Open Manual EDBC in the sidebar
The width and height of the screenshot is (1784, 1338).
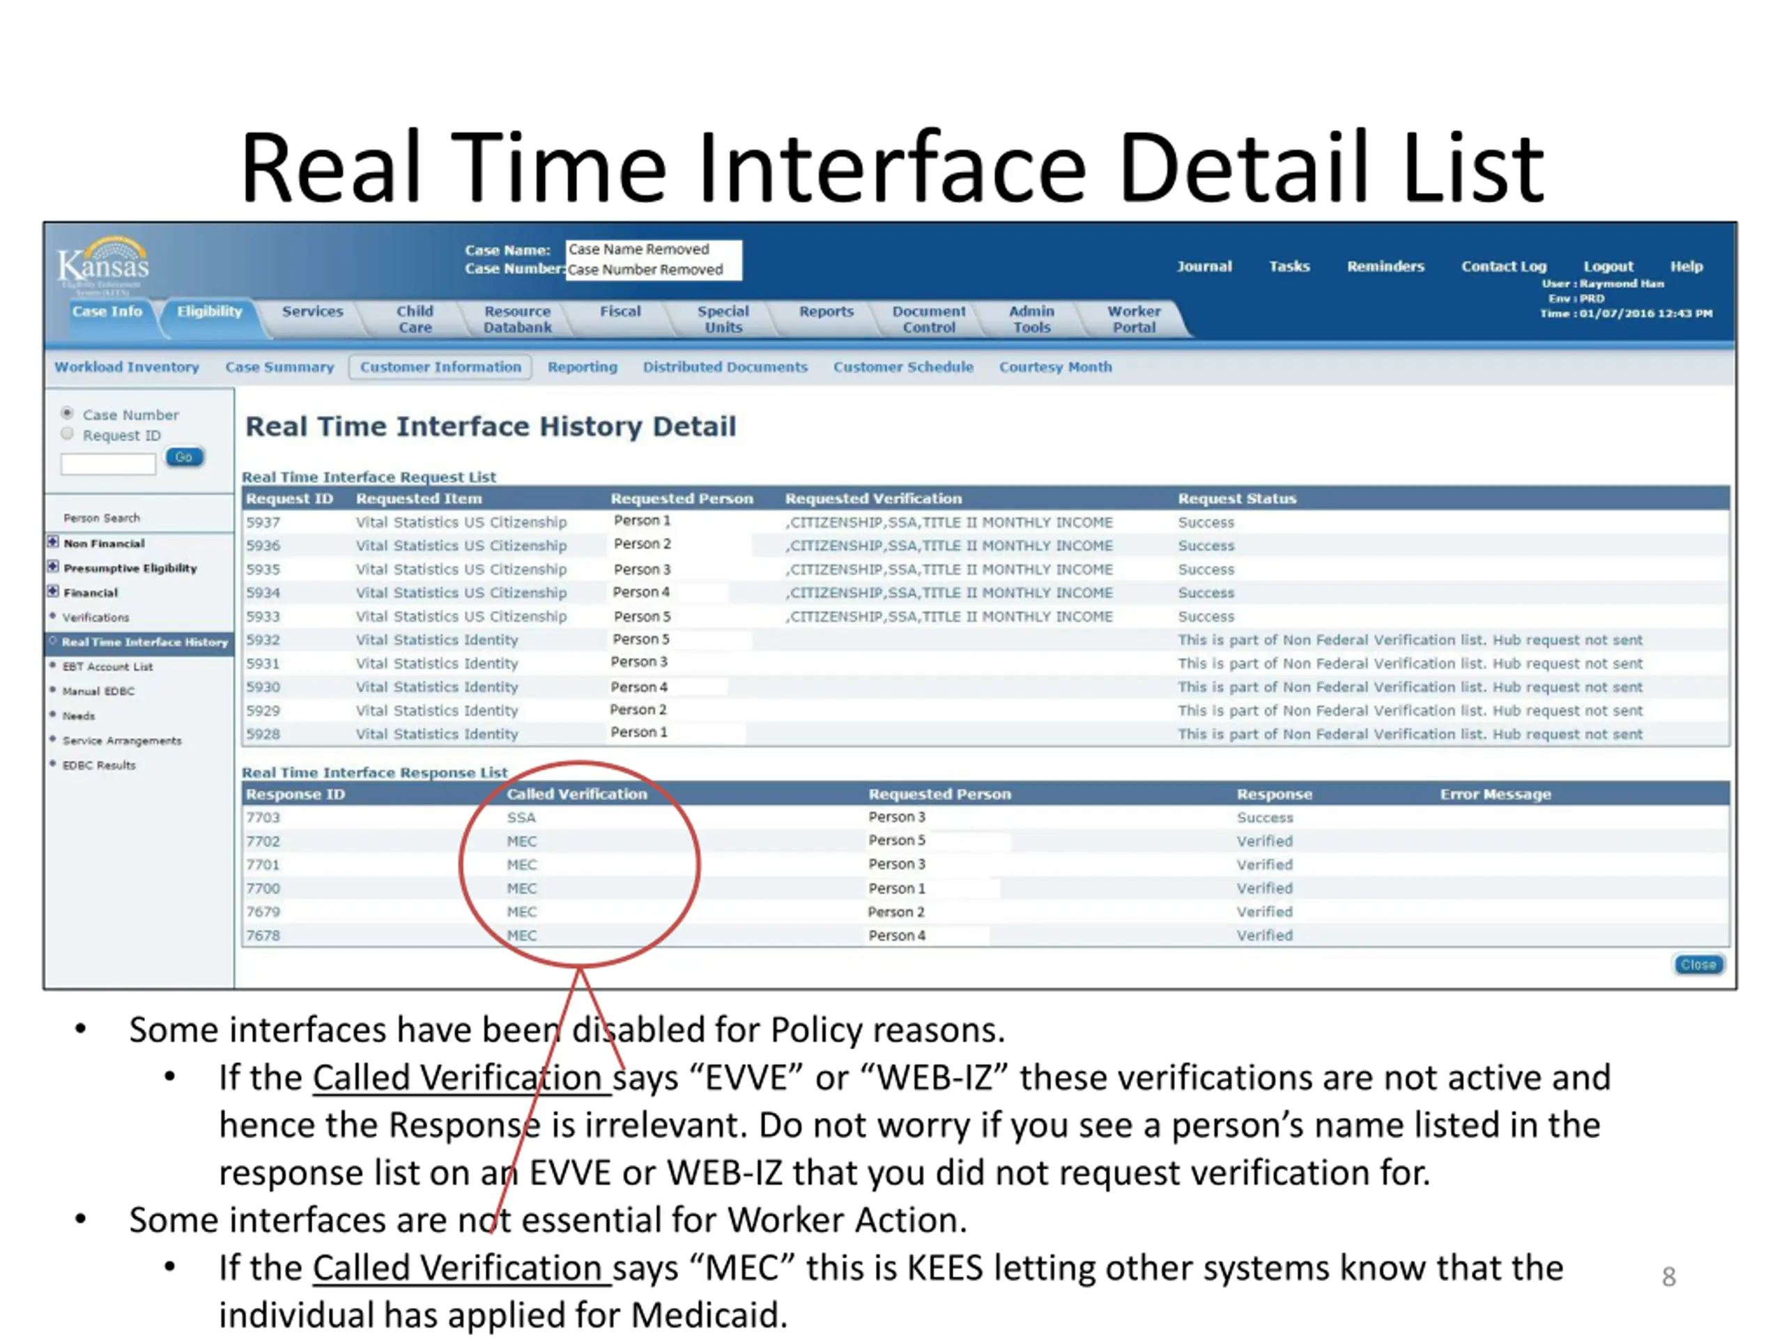[98, 691]
